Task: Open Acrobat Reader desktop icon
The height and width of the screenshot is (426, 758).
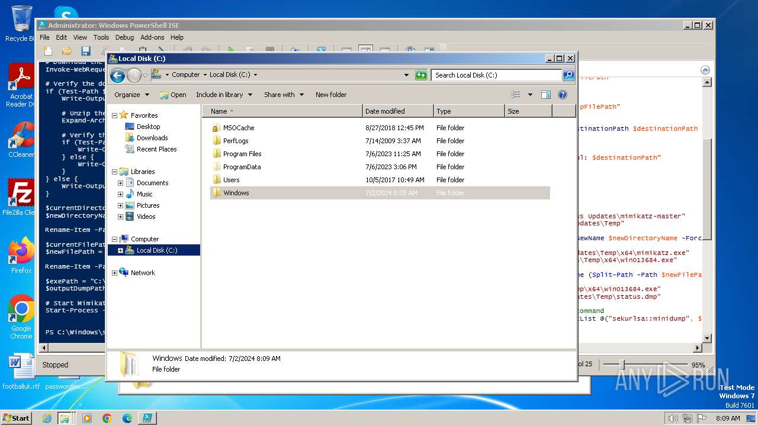Action: pos(21,85)
